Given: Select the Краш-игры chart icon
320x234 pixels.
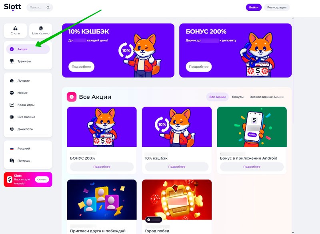Looking at the screenshot, I should pos(12,105).
